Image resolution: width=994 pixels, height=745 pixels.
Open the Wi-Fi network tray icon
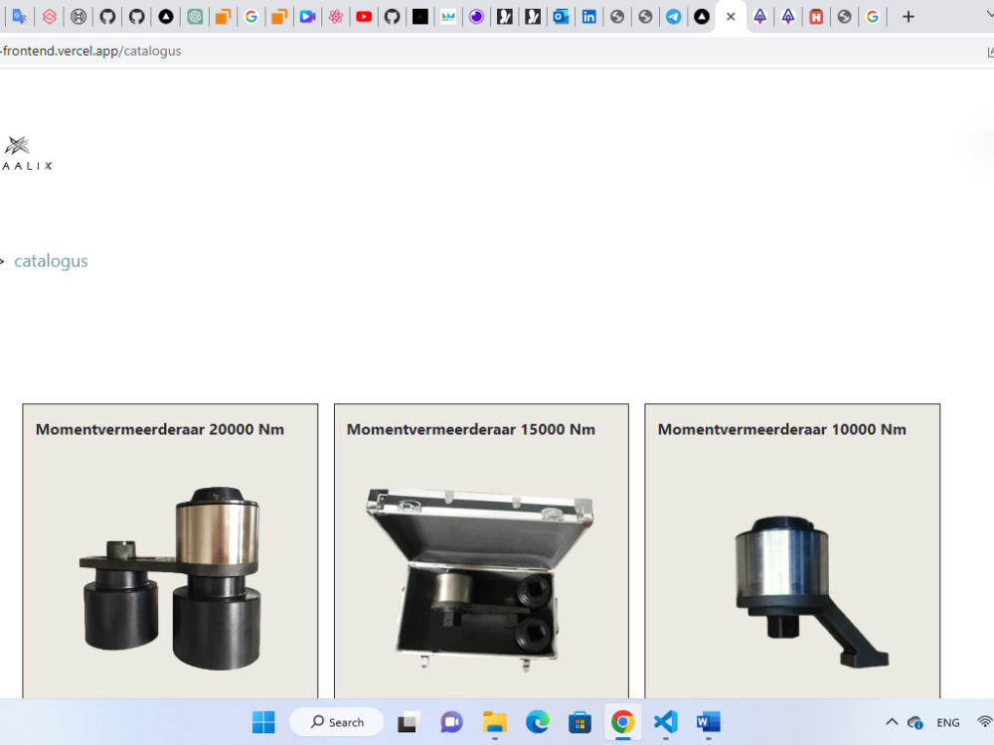[x=985, y=722]
